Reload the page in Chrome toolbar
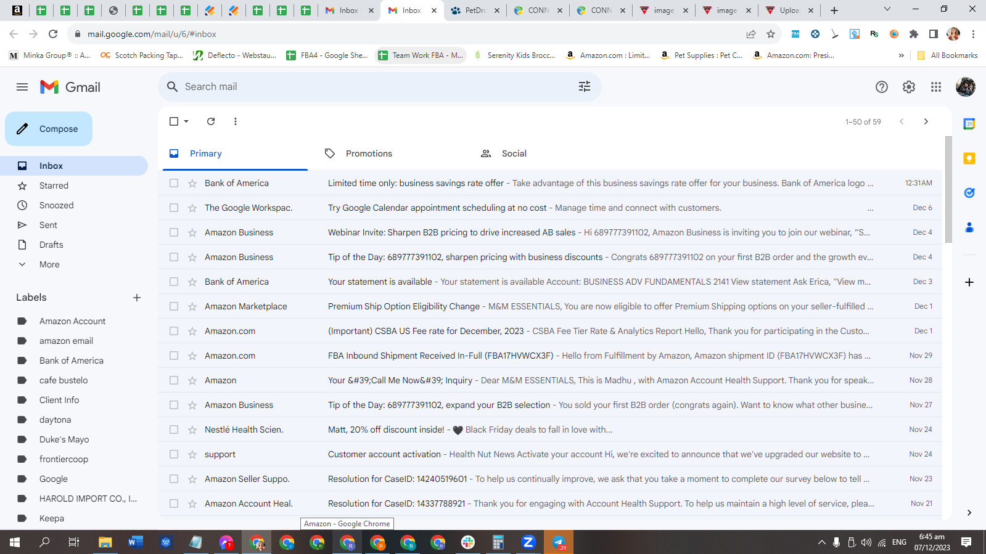986x554 pixels. pyautogui.click(x=53, y=34)
